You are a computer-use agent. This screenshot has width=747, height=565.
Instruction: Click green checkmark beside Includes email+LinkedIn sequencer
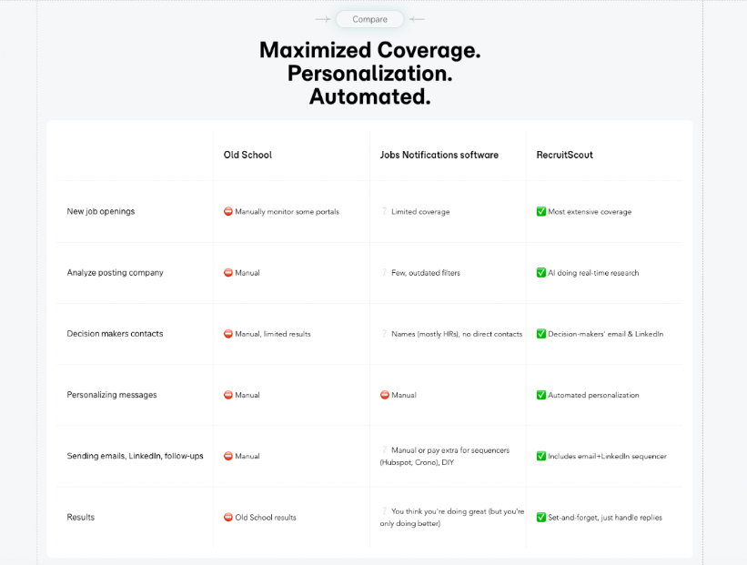541,456
